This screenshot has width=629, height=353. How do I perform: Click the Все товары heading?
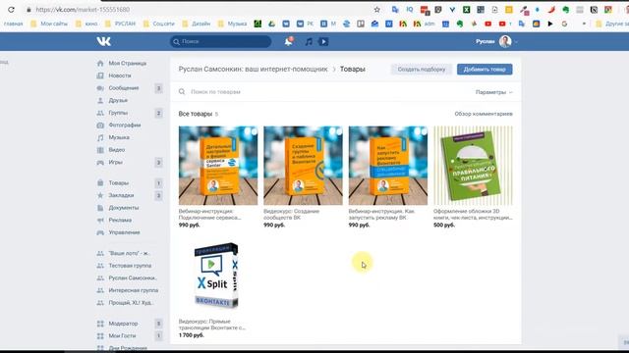point(196,114)
